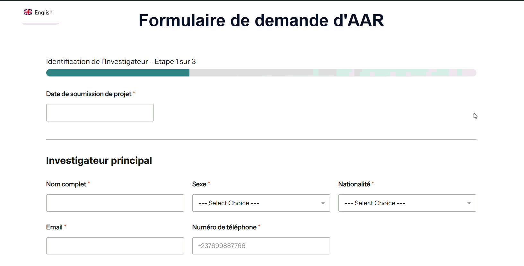Click the Numéro de téléphone label
Image resolution: width=524 pixels, height=266 pixels.
(224, 227)
